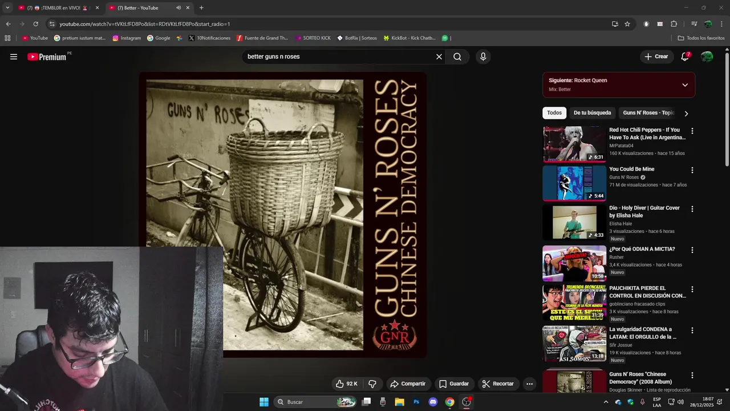Dislike the video with thumbs down
The width and height of the screenshot is (730, 411).
pos(372,384)
